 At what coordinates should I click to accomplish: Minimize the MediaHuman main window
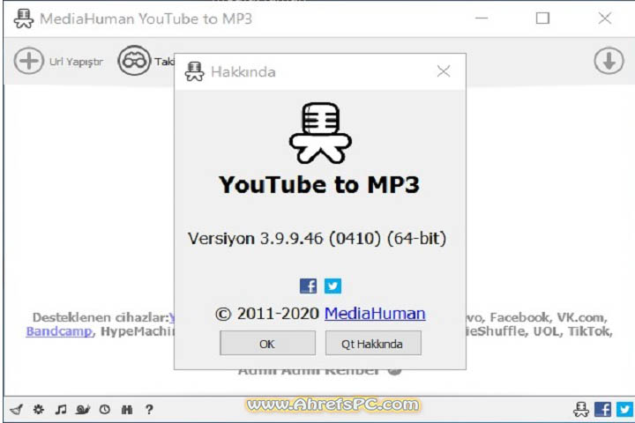(482, 19)
